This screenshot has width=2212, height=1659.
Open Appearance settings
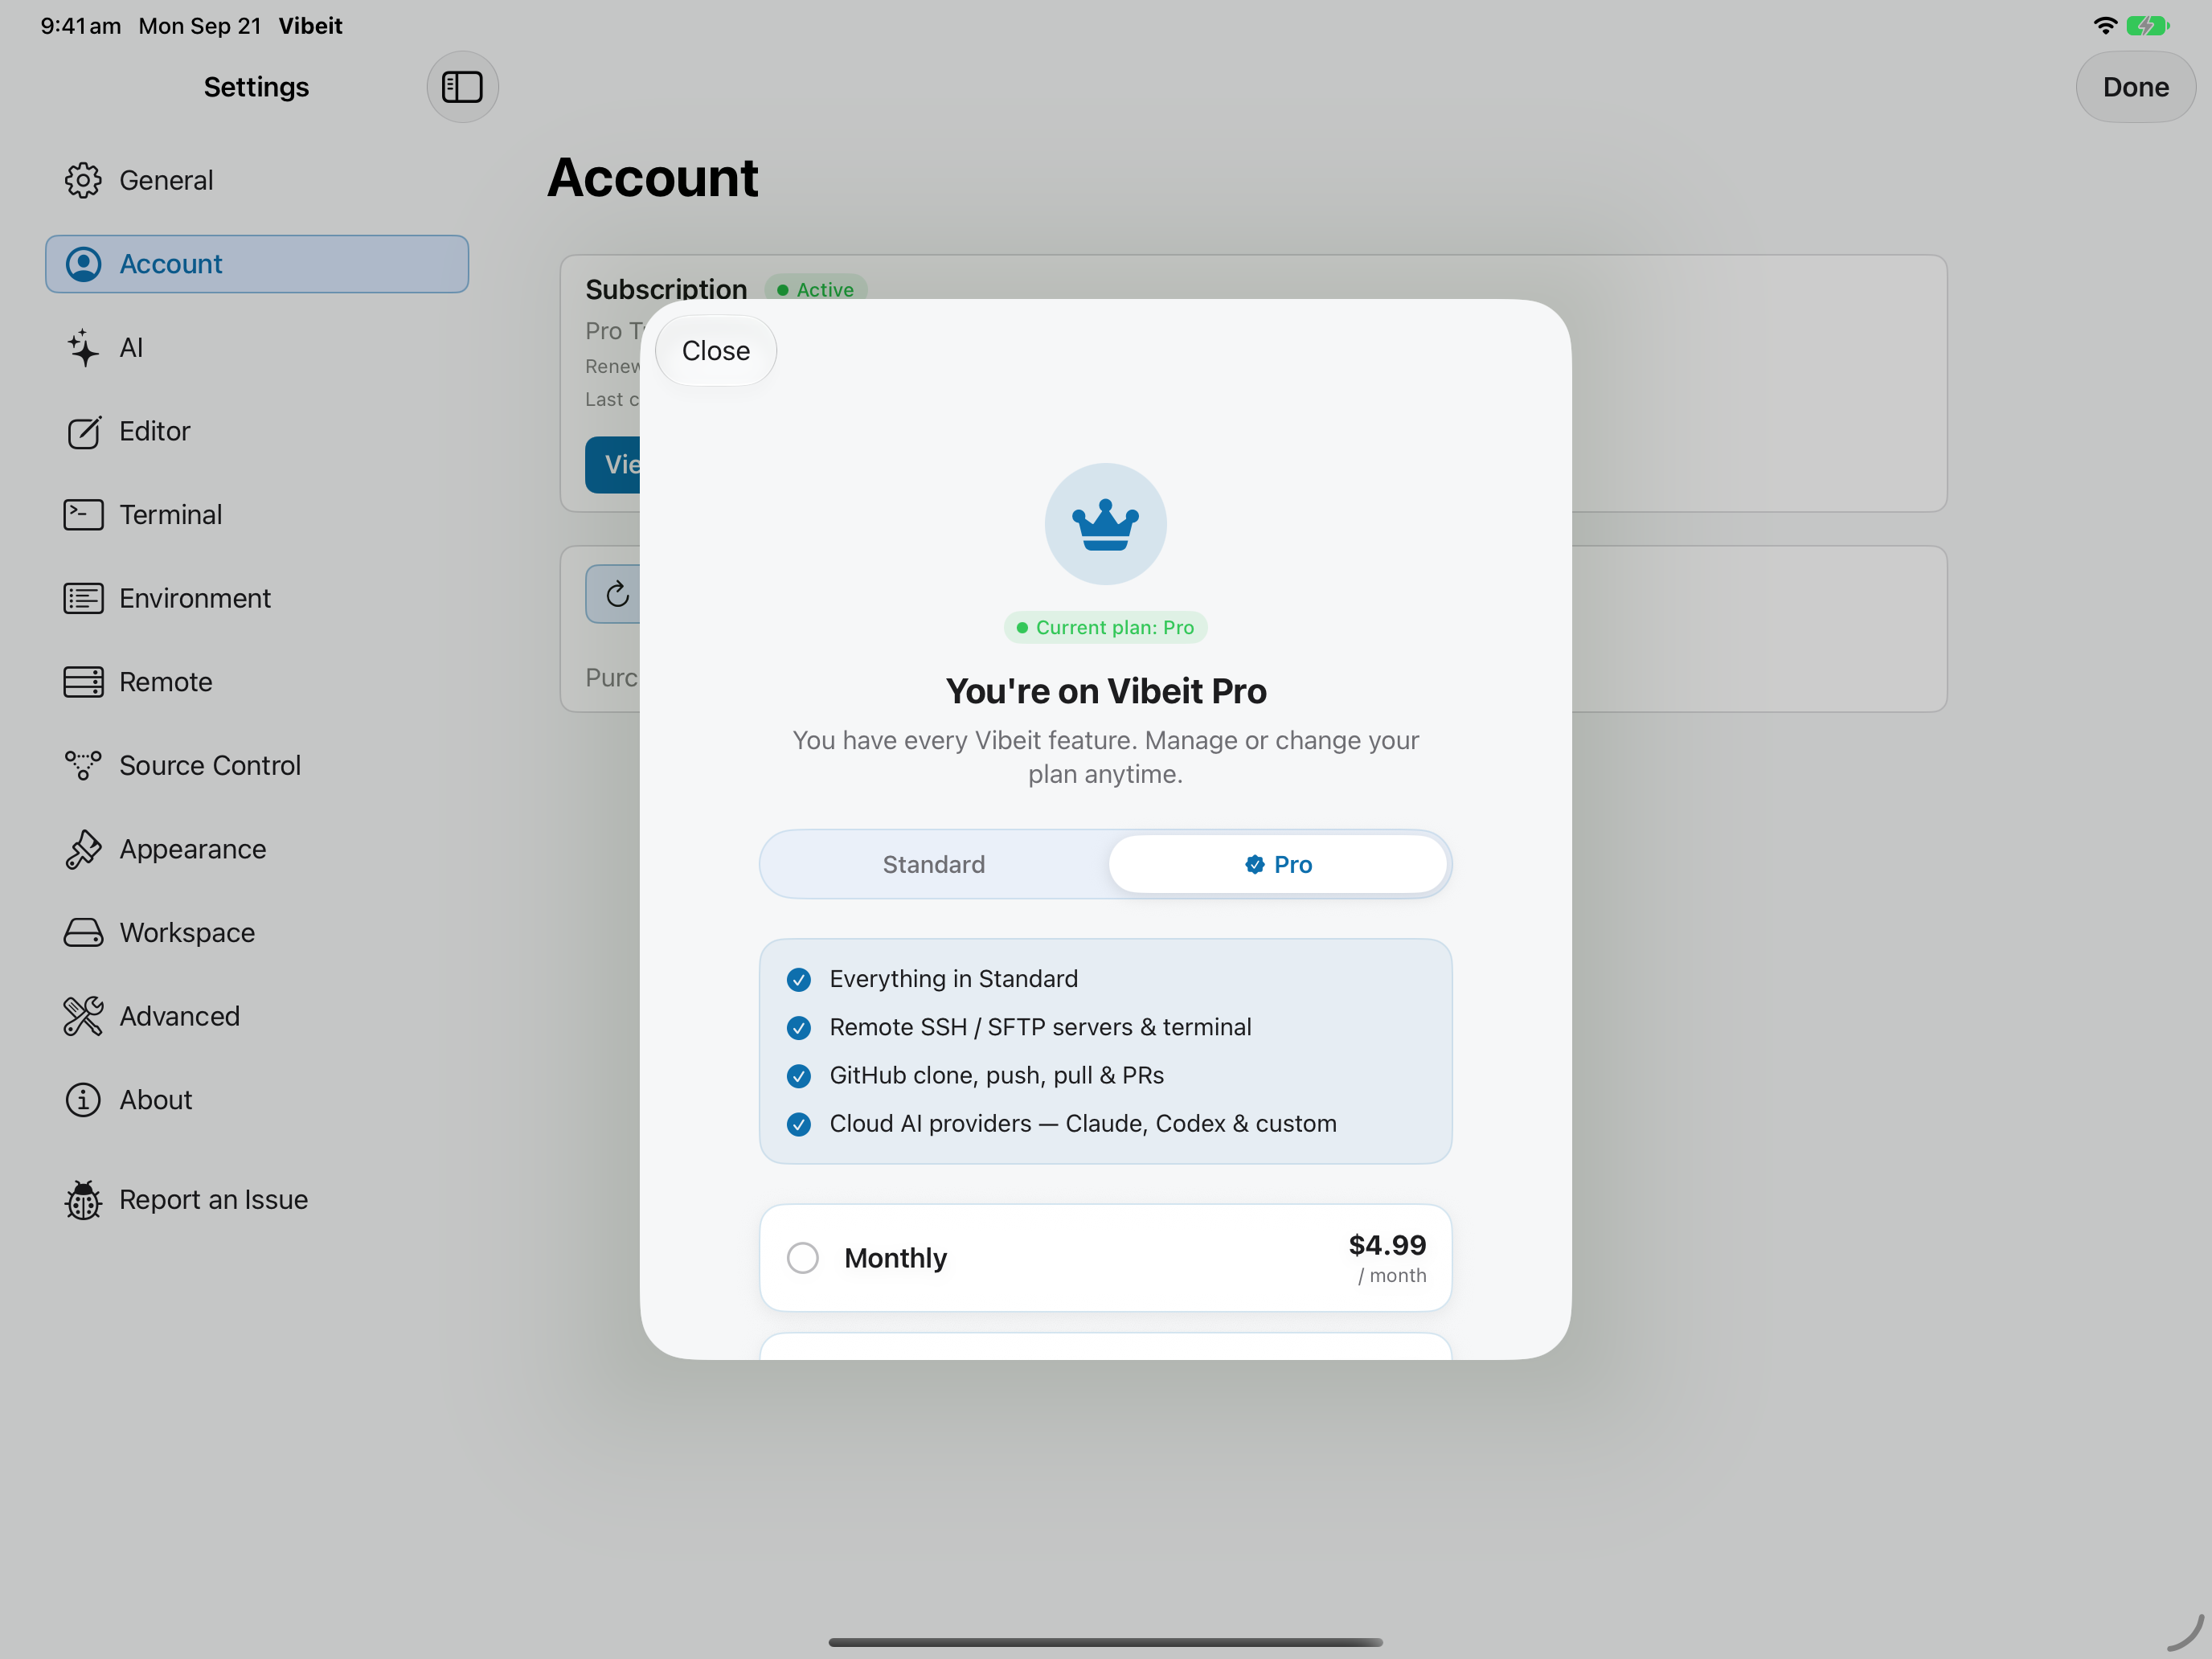tap(257, 849)
